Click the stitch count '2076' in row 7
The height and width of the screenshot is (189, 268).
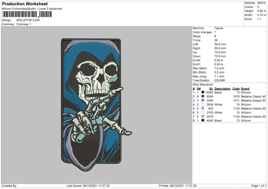point(210,116)
